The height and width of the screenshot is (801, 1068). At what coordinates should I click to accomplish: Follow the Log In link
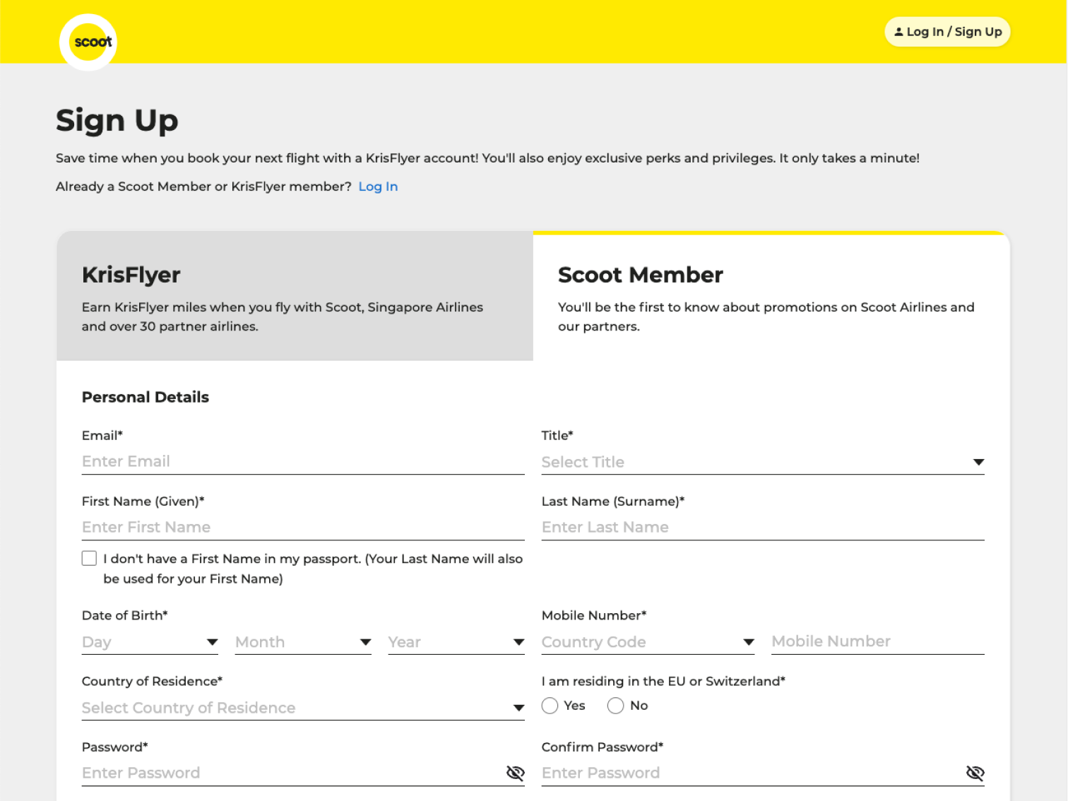[x=378, y=186]
